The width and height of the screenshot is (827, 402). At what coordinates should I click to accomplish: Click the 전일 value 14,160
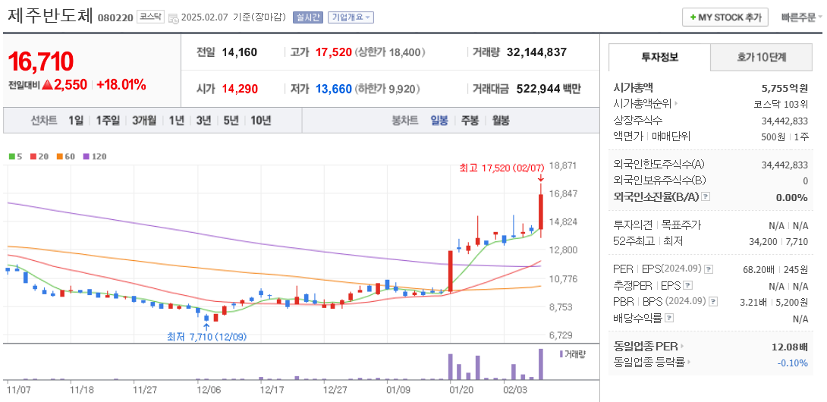[240, 52]
